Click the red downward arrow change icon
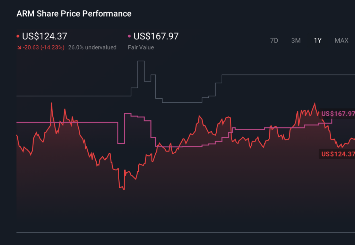Image resolution: width=355 pixels, height=245 pixels. coord(19,47)
